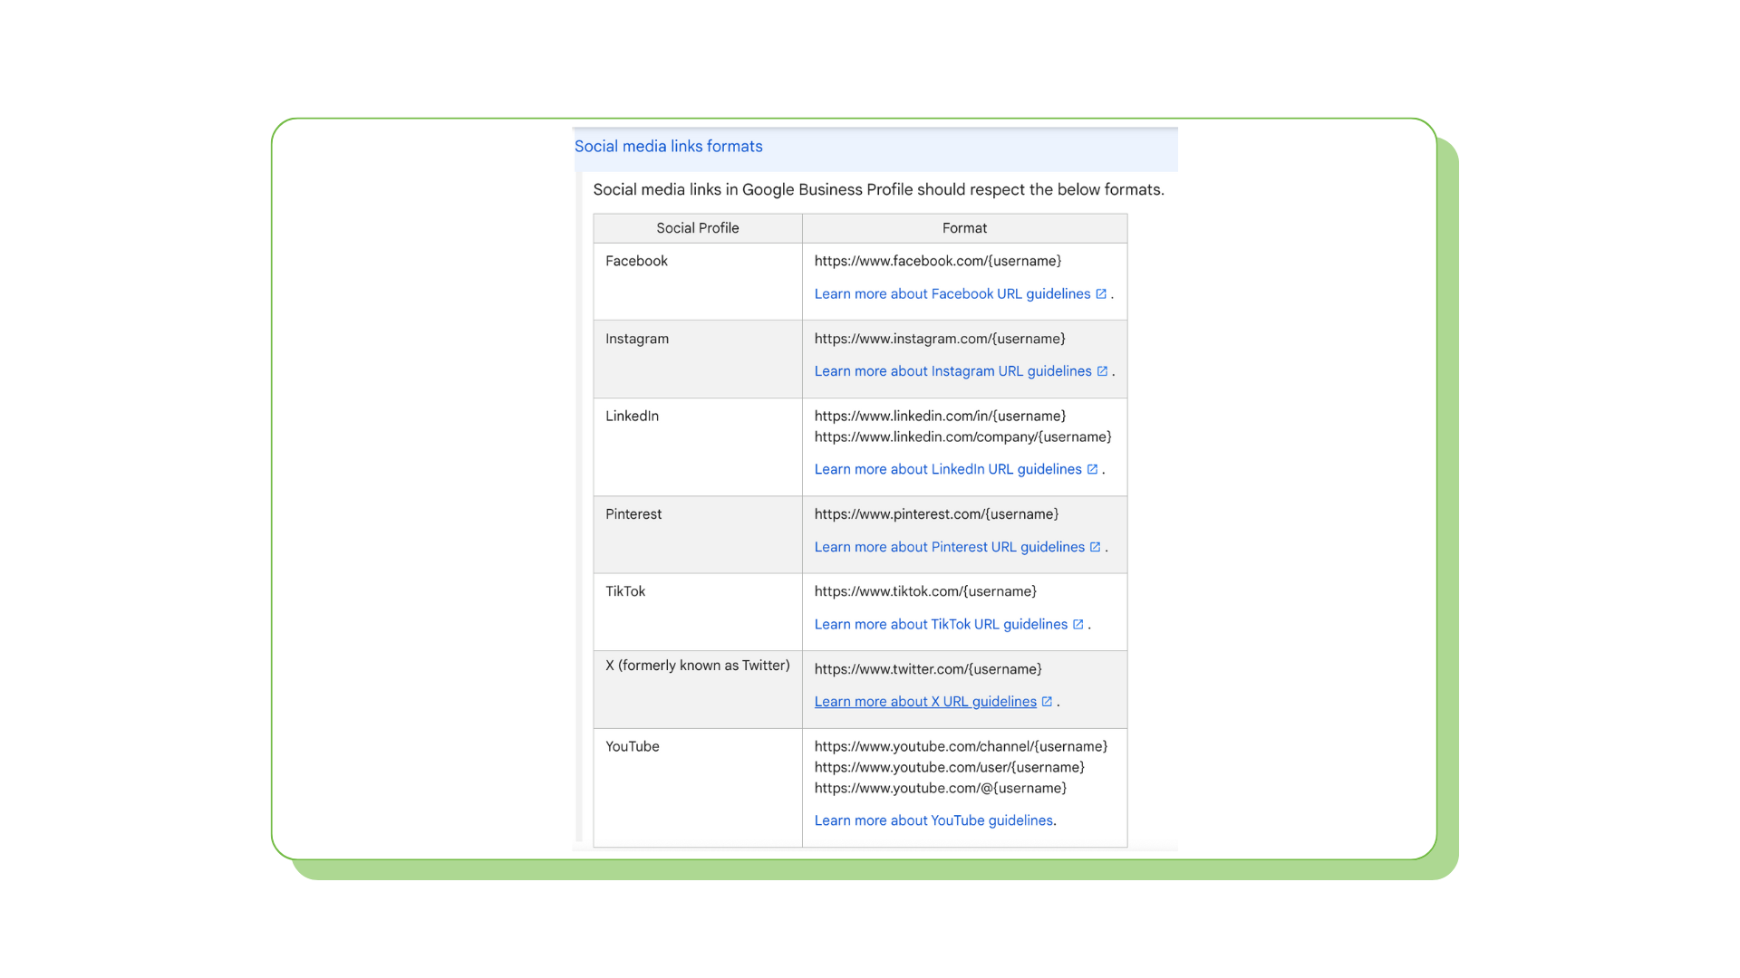
Task: Click the https://www.twitter.com/{username} format text
Action: [928, 669]
